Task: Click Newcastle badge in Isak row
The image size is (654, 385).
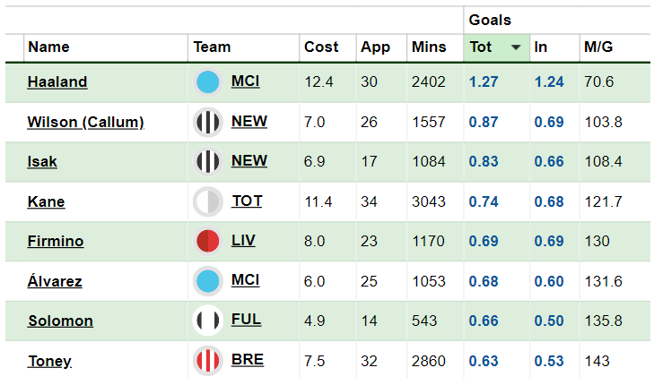Action: pyautogui.click(x=208, y=161)
